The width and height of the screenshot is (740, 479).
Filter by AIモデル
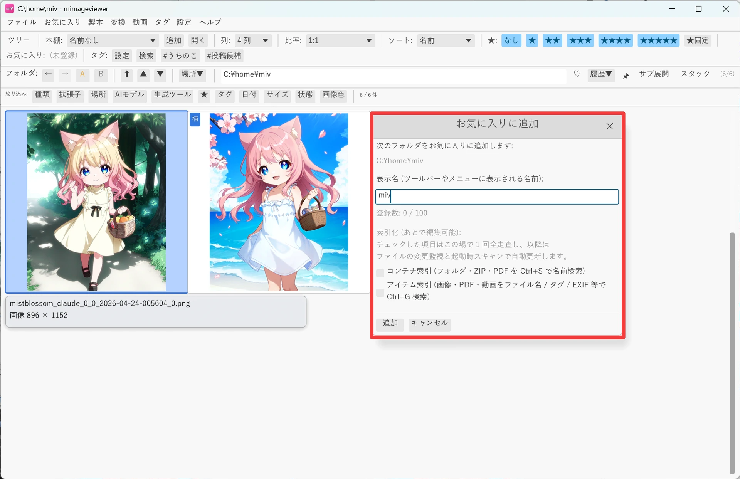tap(129, 95)
